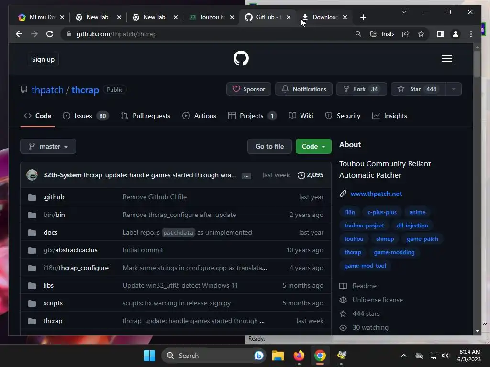Go to Projects tab

(252, 116)
